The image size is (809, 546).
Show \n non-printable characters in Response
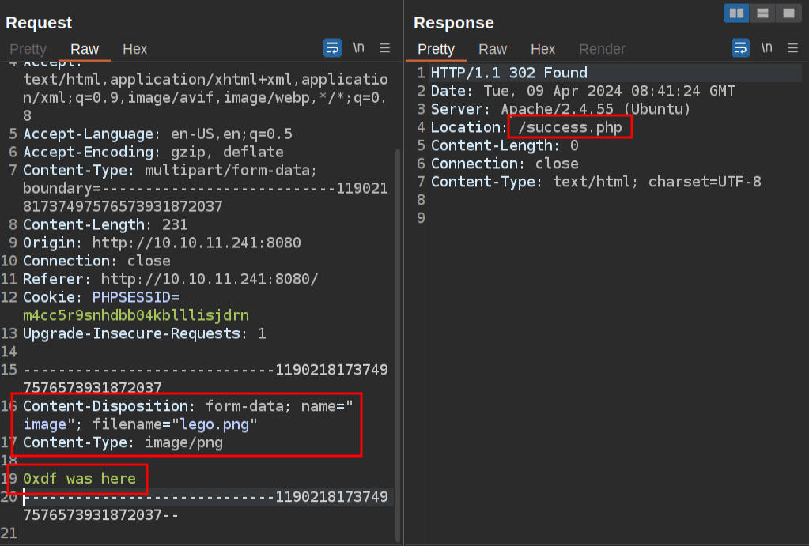point(766,48)
